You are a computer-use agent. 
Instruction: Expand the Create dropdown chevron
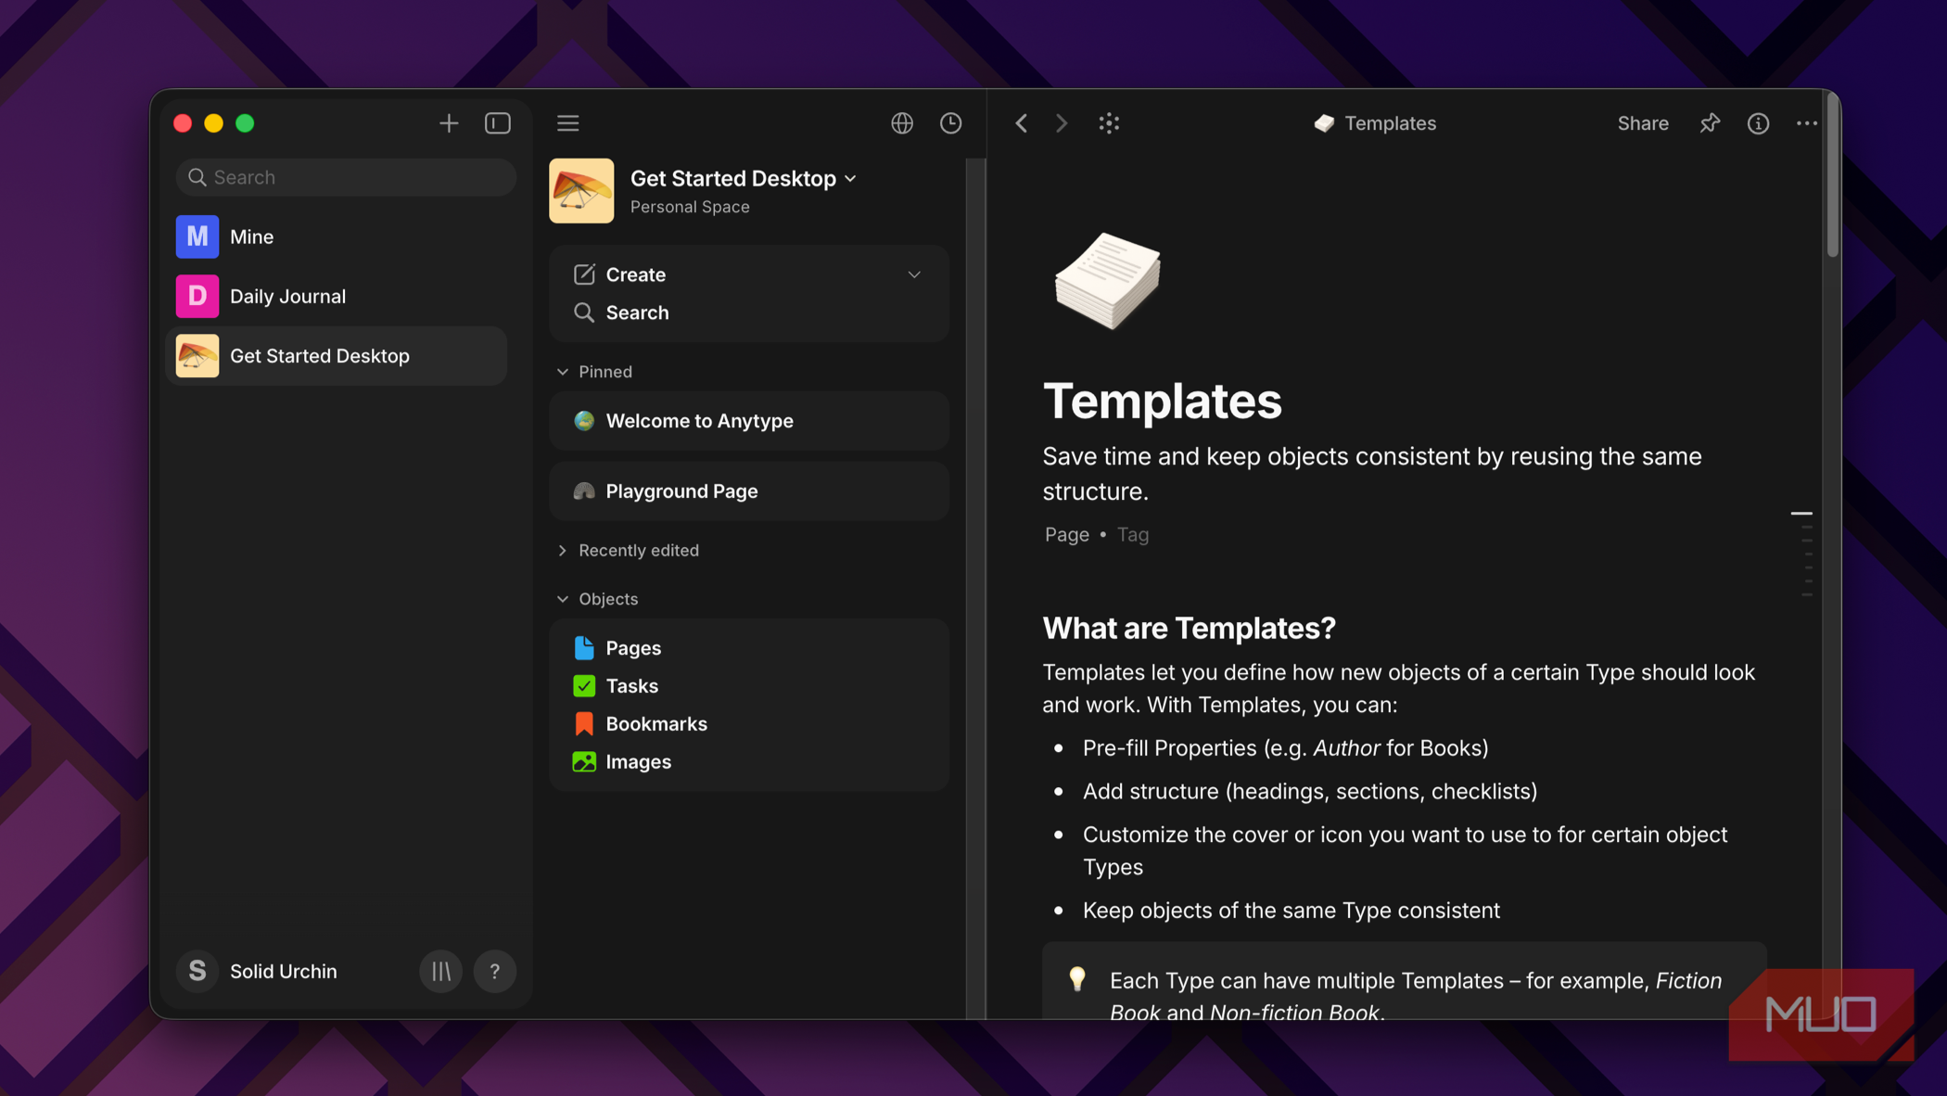(x=914, y=274)
